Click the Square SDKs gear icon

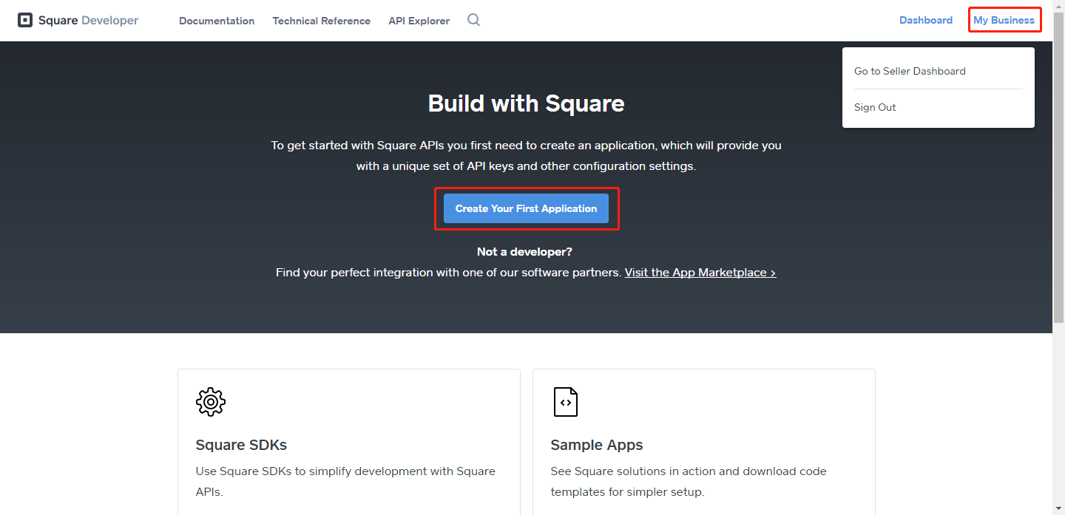[x=211, y=401]
